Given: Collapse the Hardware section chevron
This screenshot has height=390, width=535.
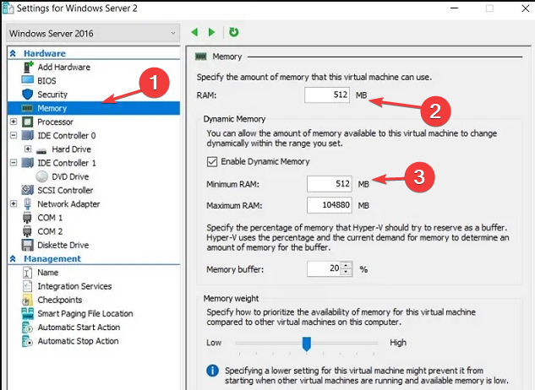Looking at the screenshot, I should (x=13, y=53).
